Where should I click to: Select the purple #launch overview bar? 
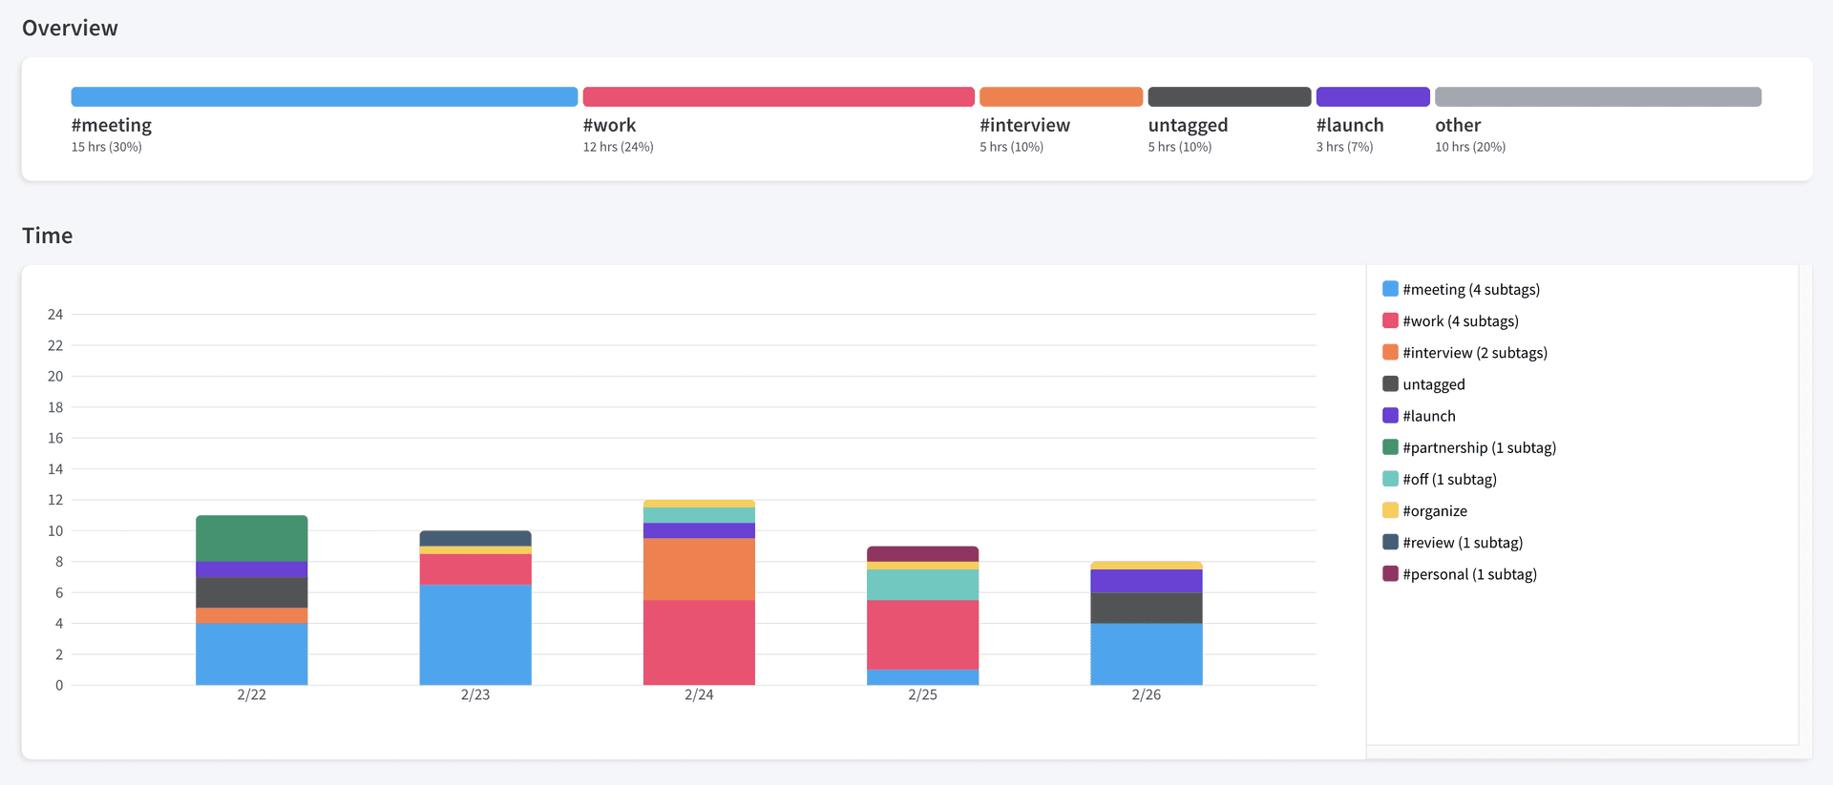click(x=1372, y=96)
